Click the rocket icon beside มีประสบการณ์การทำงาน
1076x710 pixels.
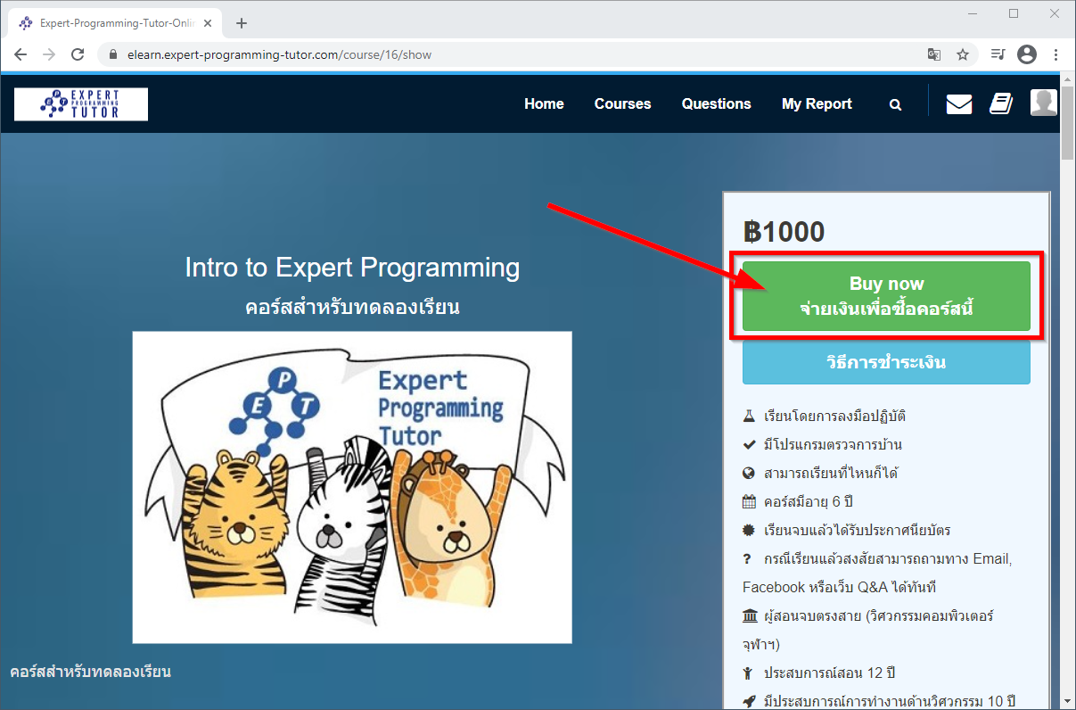click(x=749, y=701)
